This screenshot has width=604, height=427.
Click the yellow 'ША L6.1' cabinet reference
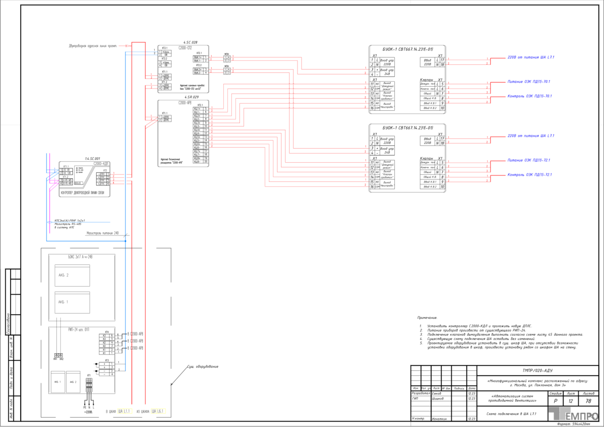pos(157,411)
